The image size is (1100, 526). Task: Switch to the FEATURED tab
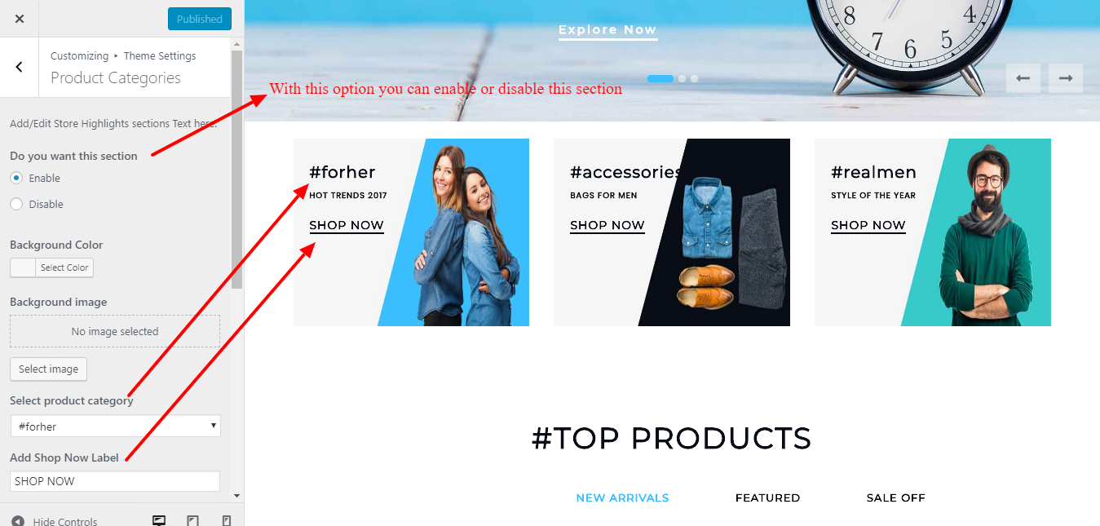(x=767, y=497)
